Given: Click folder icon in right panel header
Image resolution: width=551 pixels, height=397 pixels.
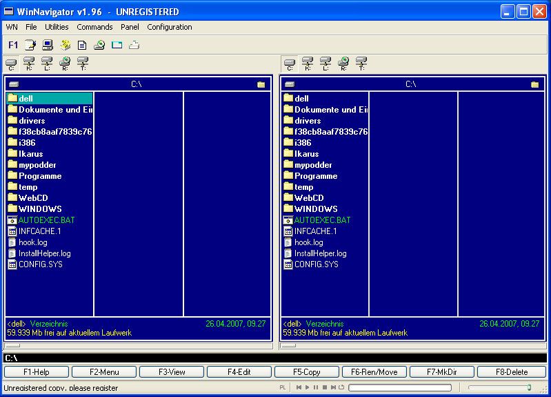Looking at the screenshot, I should 535,84.
